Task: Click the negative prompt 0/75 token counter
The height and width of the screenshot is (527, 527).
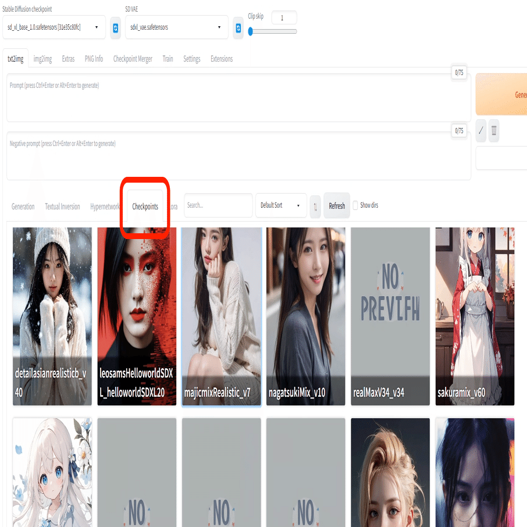Action: (x=459, y=131)
